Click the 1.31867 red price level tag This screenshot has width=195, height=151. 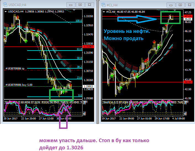click(x=88, y=47)
